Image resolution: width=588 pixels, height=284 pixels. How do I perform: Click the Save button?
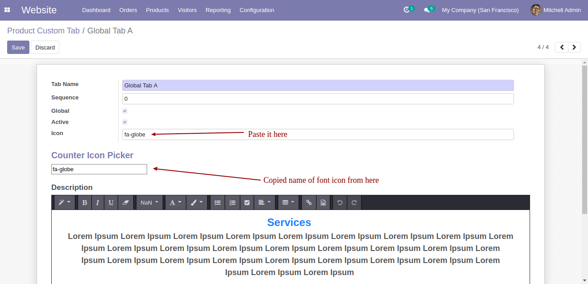pyautogui.click(x=18, y=47)
